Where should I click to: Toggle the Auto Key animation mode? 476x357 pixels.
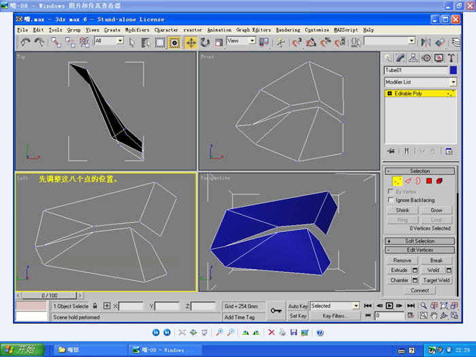[298, 306]
